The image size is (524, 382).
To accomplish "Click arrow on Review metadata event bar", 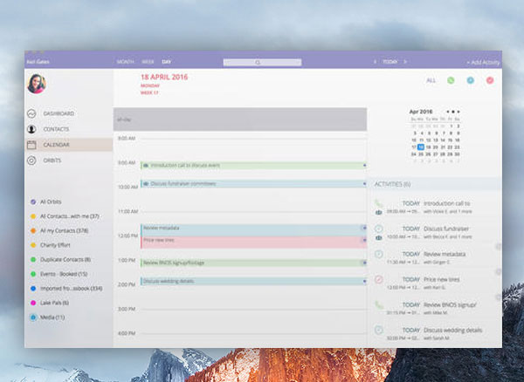I will 364,228.
